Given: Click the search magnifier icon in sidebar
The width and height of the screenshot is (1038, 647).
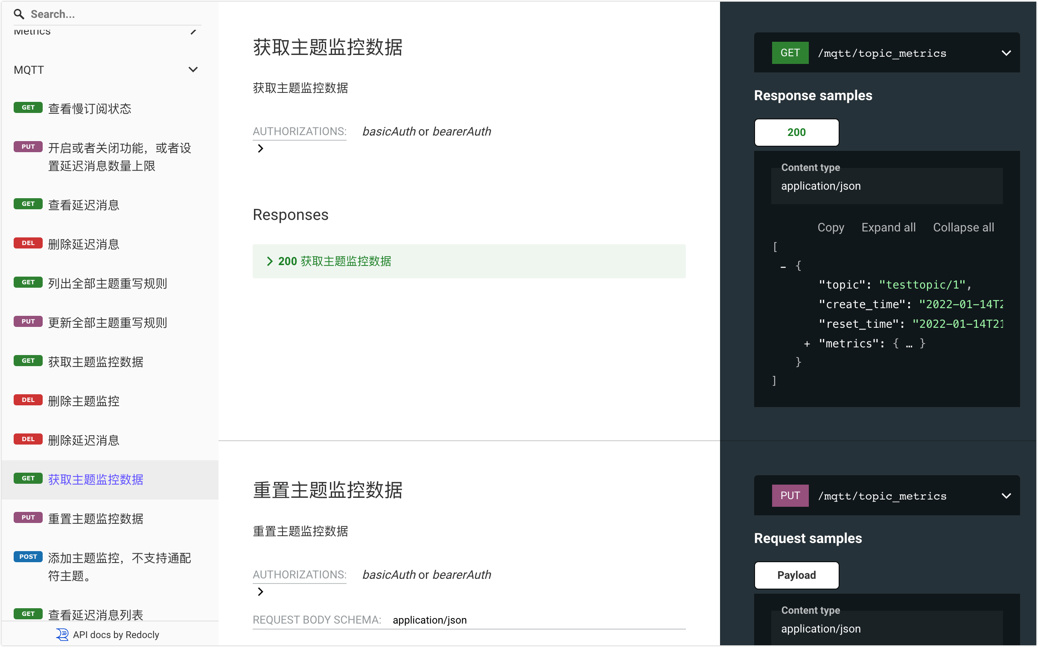Looking at the screenshot, I should pyautogui.click(x=19, y=14).
